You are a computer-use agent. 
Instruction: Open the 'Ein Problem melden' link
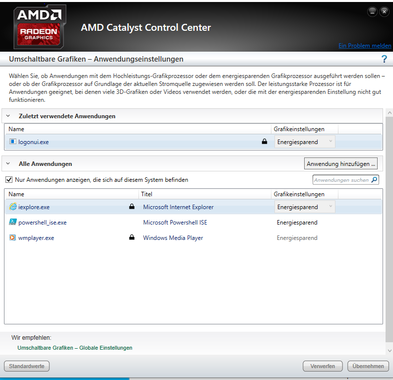[x=365, y=46]
